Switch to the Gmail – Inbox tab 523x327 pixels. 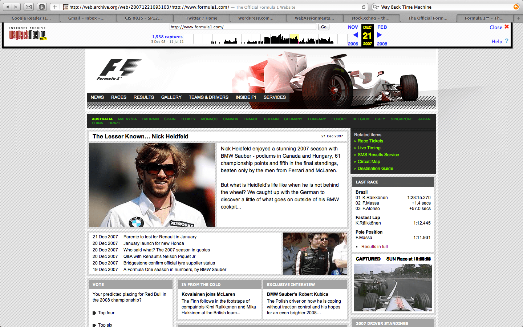(x=86, y=18)
